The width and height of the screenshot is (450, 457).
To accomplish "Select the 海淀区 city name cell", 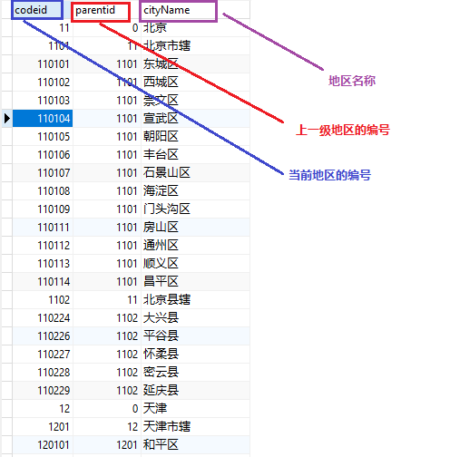I will point(195,190).
